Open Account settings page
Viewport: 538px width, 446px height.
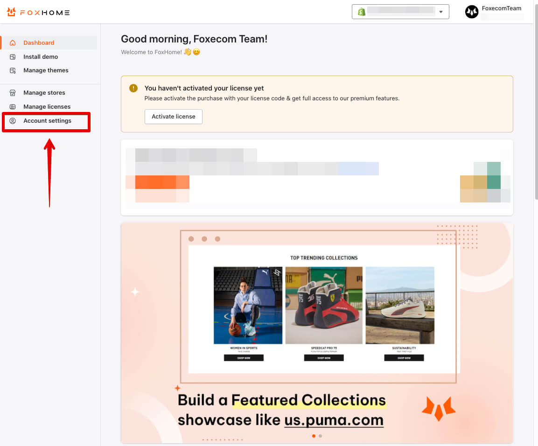coord(46,121)
